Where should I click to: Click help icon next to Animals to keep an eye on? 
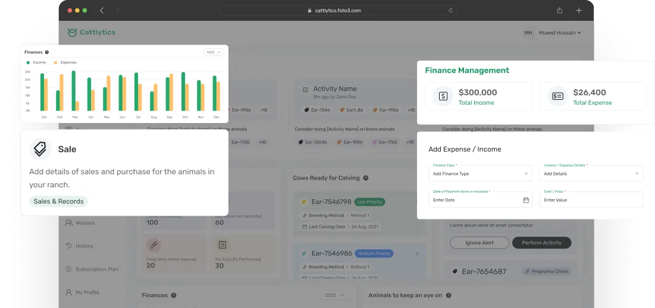pos(449,296)
